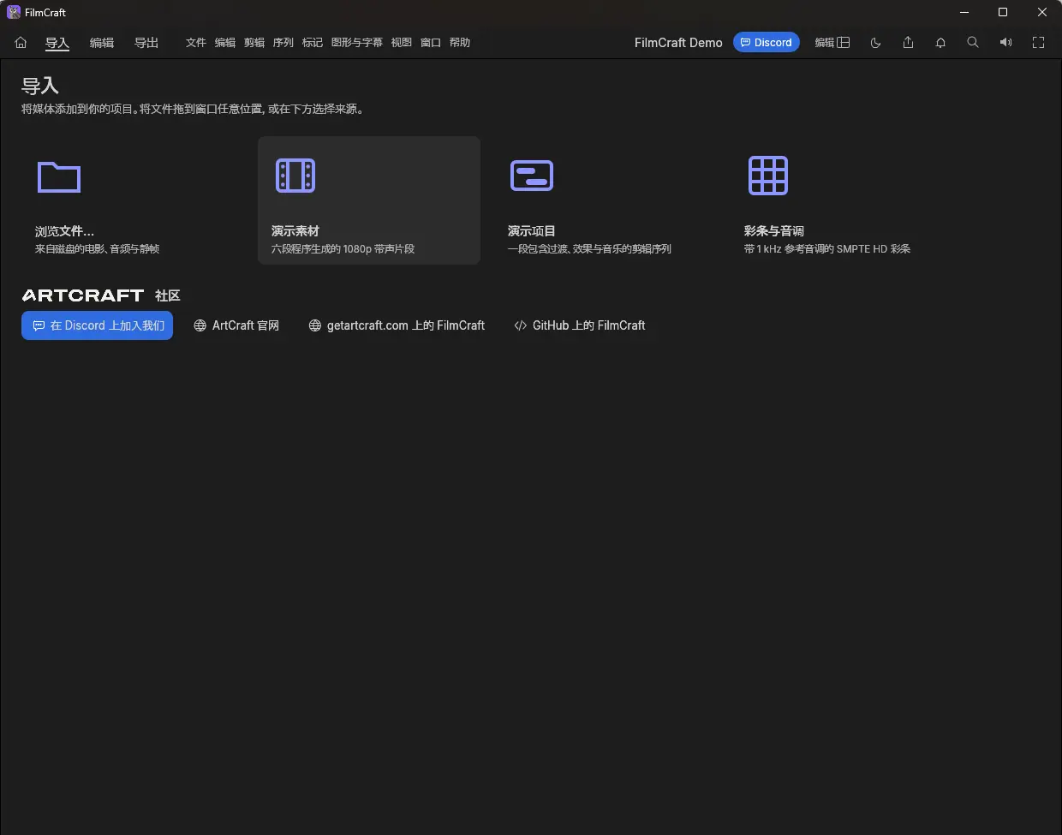Switch to the 编辑 workspace tab
The width and height of the screenshot is (1062, 835).
102,43
